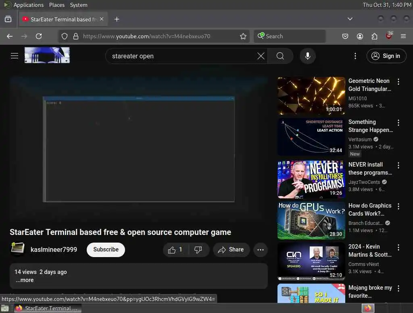
Task: Open options menu for Something Strange video
Action: (x=398, y=122)
